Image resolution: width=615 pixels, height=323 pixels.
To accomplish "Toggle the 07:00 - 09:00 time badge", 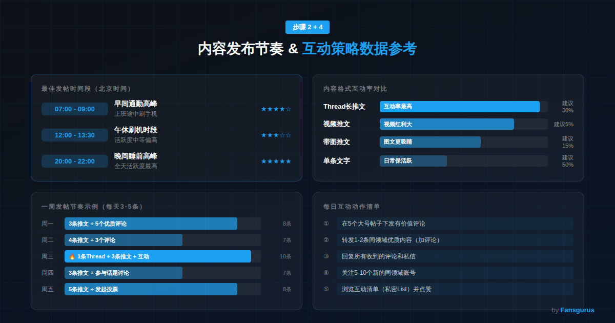I will 75,109.
